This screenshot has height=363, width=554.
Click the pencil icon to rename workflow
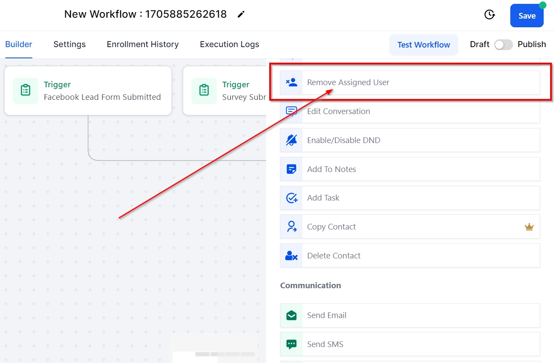pyautogui.click(x=241, y=15)
